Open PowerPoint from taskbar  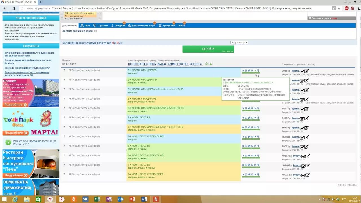(132, 199)
